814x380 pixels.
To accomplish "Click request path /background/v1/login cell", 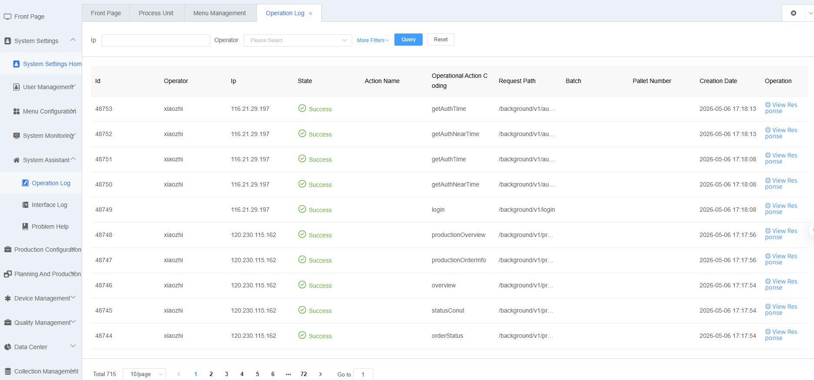I will 527,210.
